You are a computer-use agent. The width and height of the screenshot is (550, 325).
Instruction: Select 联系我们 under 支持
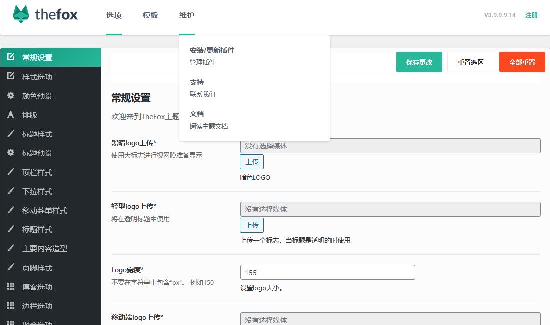coord(202,94)
